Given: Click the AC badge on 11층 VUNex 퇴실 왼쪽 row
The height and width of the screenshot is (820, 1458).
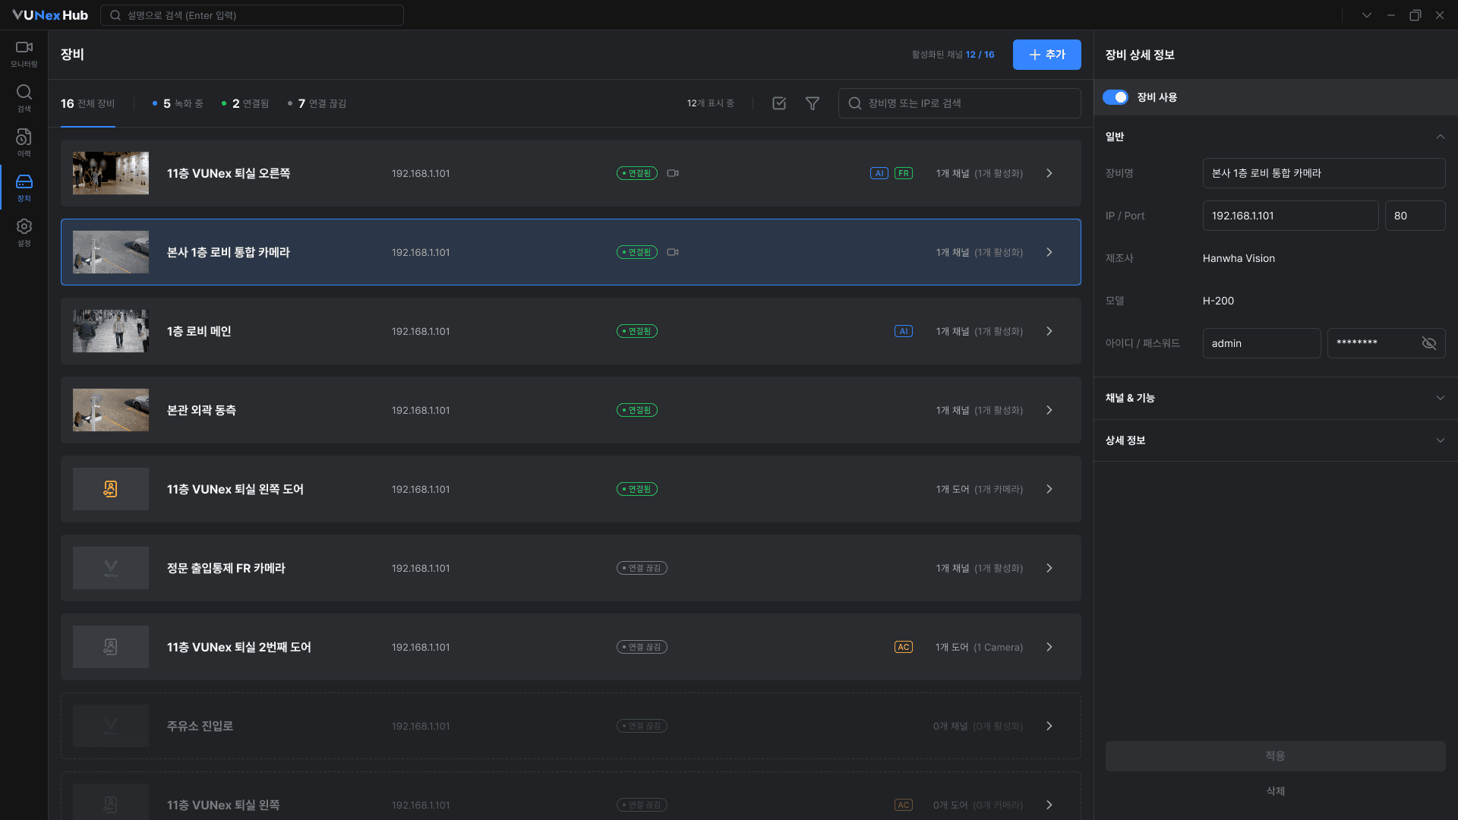Looking at the screenshot, I should [x=904, y=805].
